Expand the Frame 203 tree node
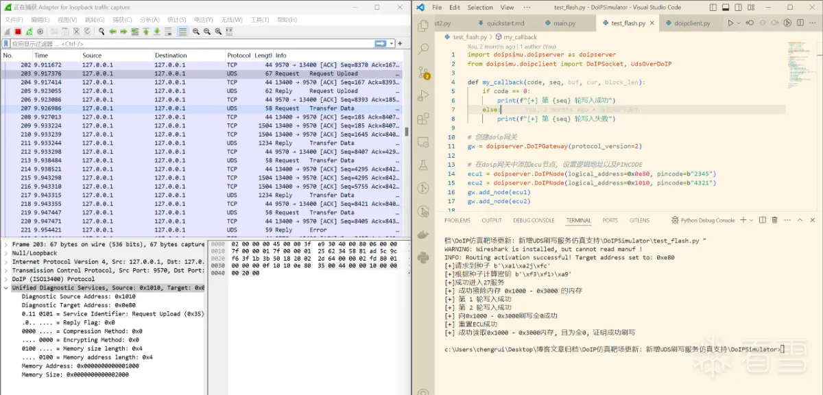 7,245
